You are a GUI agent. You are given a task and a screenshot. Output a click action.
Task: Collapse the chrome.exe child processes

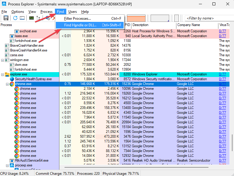(x=7, y=84)
